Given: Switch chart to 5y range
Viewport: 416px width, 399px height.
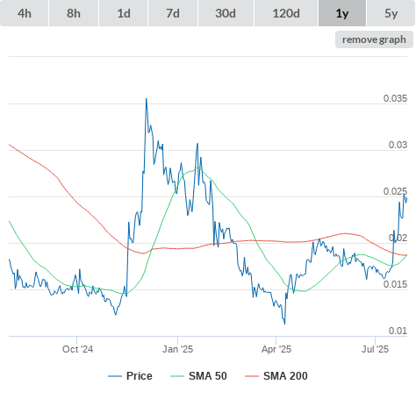Looking at the screenshot, I should pos(391,13).
